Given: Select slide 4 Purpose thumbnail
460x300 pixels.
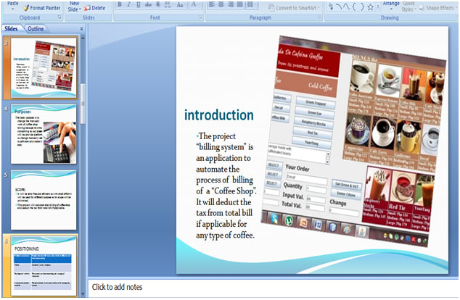Looking at the screenshot, I should coord(44,134).
